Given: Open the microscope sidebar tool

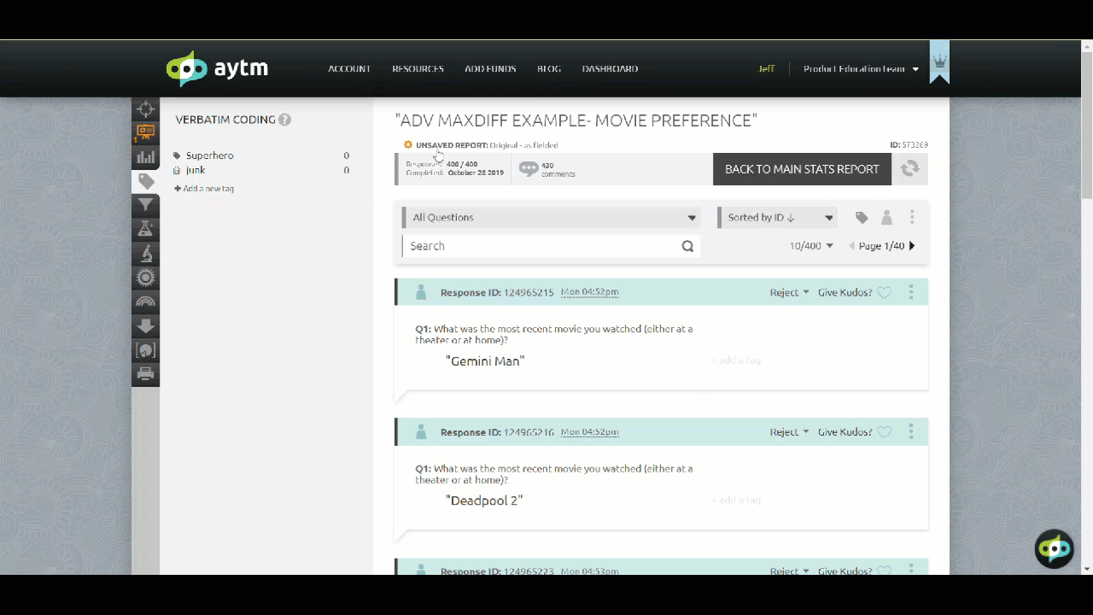Looking at the screenshot, I should (146, 254).
